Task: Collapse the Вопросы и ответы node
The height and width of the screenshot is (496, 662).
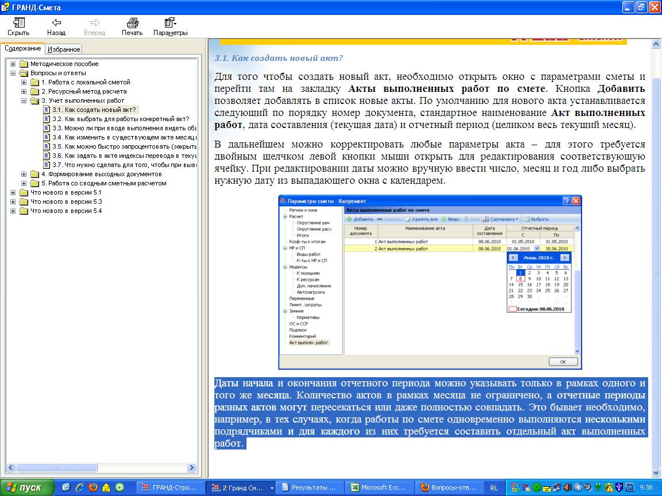Action: pos(13,73)
